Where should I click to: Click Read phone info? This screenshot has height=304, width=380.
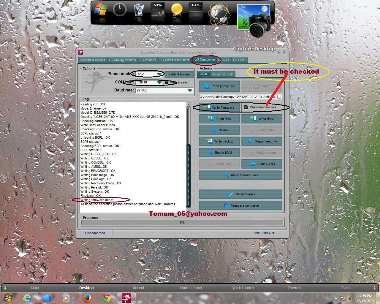(x=219, y=86)
